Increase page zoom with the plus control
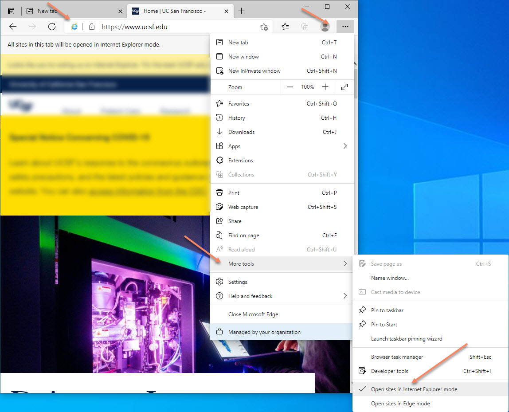509x412 pixels. pos(325,86)
